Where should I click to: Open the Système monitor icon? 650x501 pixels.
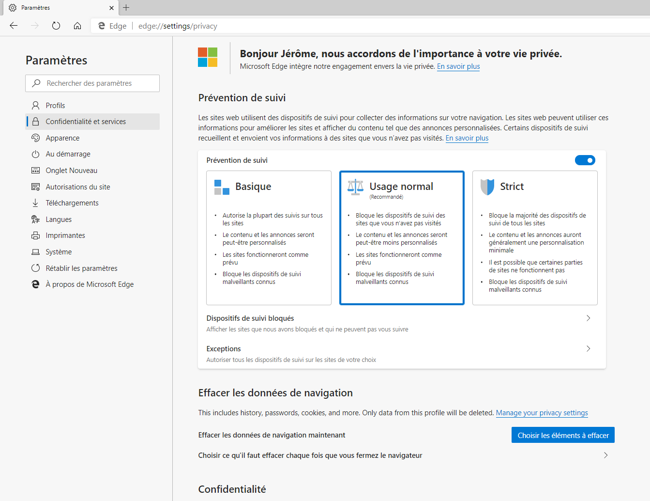pyautogui.click(x=35, y=251)
